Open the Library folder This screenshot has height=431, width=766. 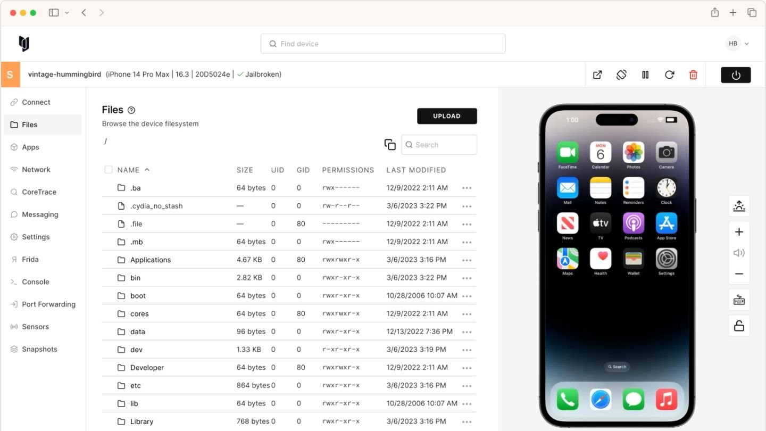coord(141,422)
